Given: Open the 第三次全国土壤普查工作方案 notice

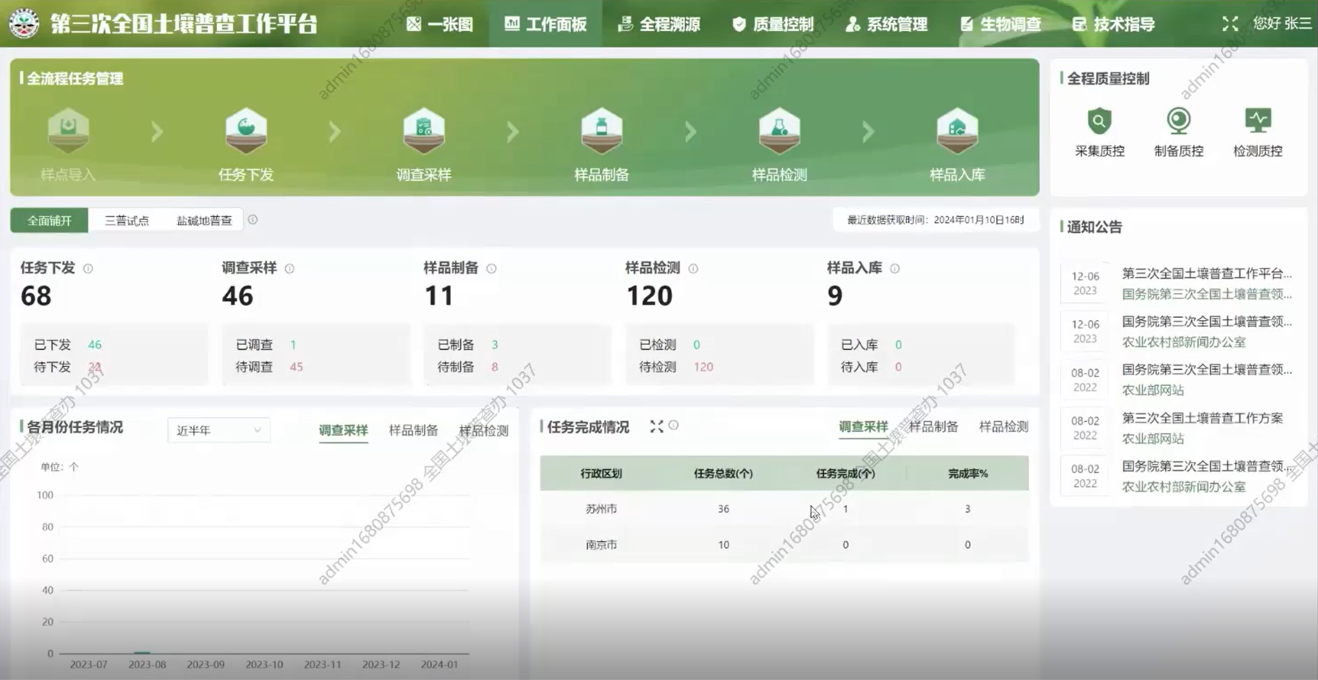Looking at the screenshot, I should pyautogui.click(x=1202, y=418).
